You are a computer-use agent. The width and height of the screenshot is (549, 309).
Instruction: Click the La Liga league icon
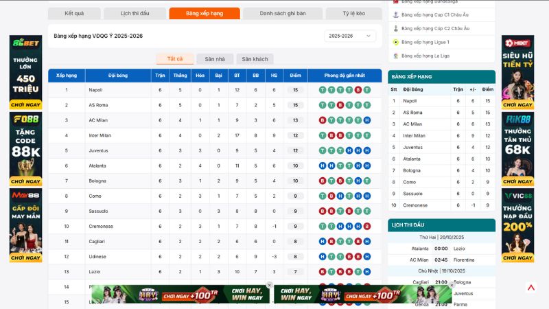395,56
